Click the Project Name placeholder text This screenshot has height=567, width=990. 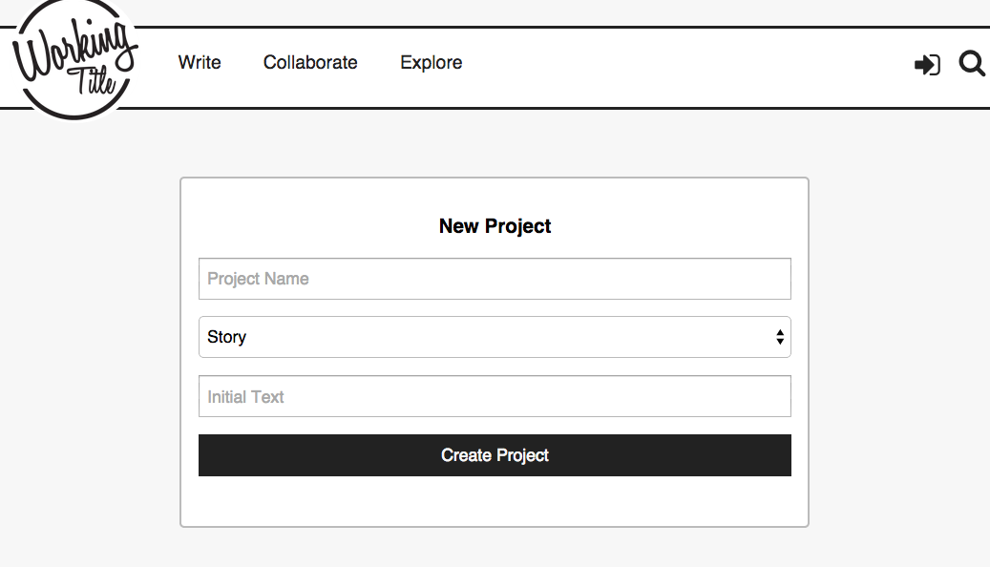(x=258, y=279)
